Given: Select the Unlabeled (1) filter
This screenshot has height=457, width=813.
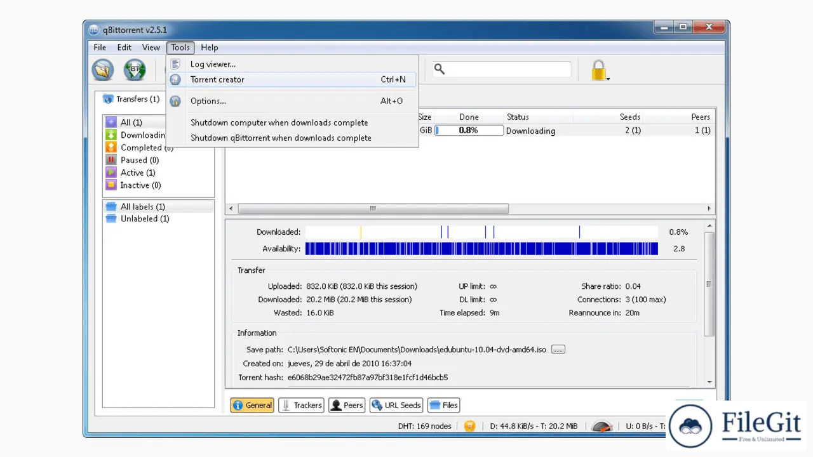Looking at the screenshot, I should pos(159,219).
